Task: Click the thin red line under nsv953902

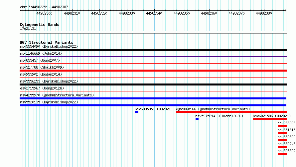Action: (153, 77)
